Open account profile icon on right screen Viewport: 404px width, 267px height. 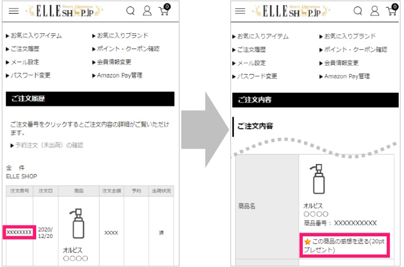(x=374, y=11)
